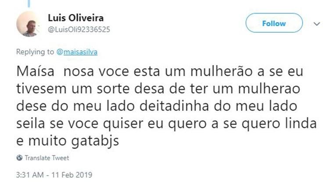Click the blue thread line above avatar
Viewport: 329px width, 184px height.
(x=28, y=3)
